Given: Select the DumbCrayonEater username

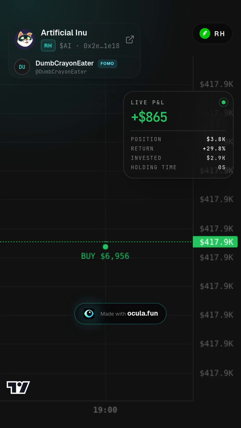Looking at the screenshot, I should 65,63.
